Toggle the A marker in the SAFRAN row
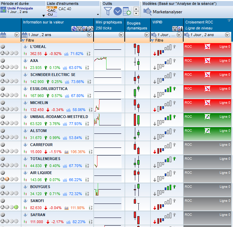The width and height of the screenshot is (233, 227). click(x=2, y=221)
